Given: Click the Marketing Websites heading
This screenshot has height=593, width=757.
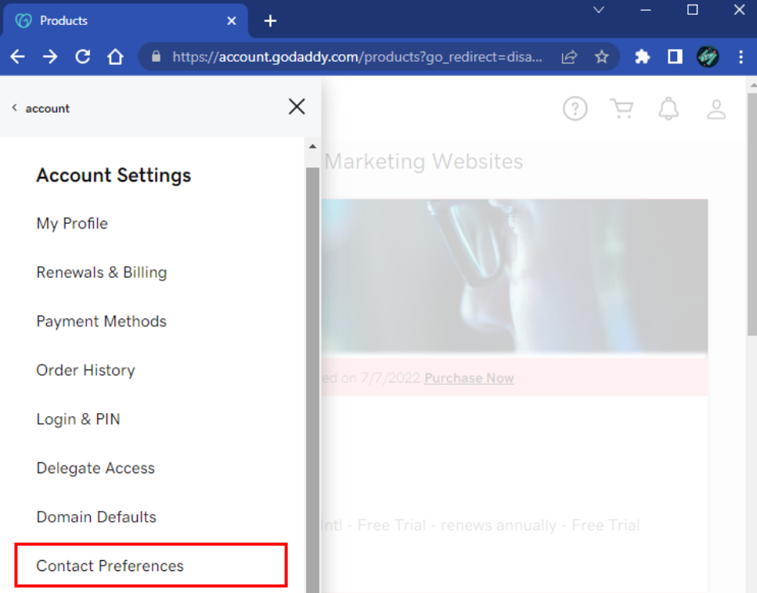Looking at the screenshot, I should click(x=424, y=161).
